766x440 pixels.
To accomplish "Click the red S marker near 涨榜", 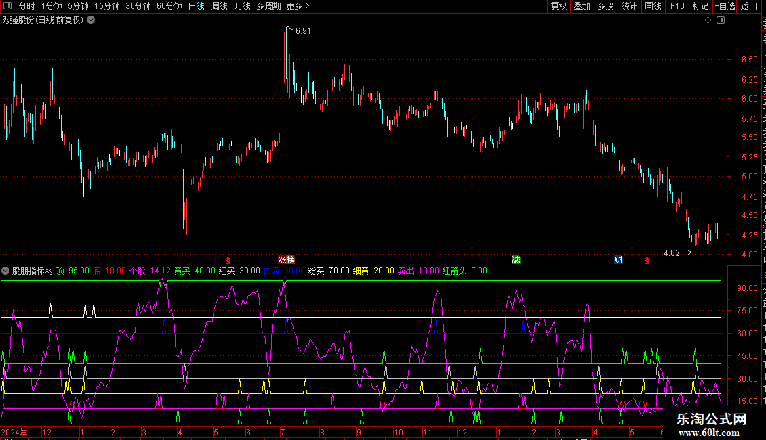I will point(228,261).
